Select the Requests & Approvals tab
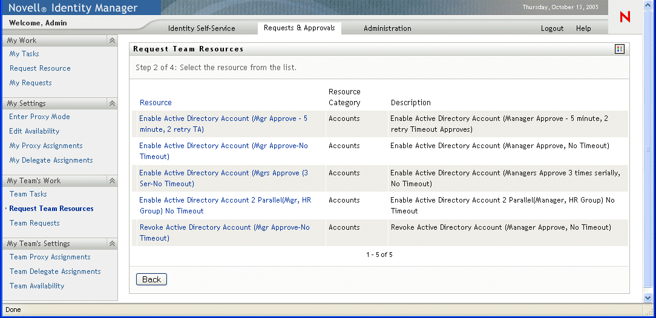This screenshot has height=318, width=656. click(299, 28)
